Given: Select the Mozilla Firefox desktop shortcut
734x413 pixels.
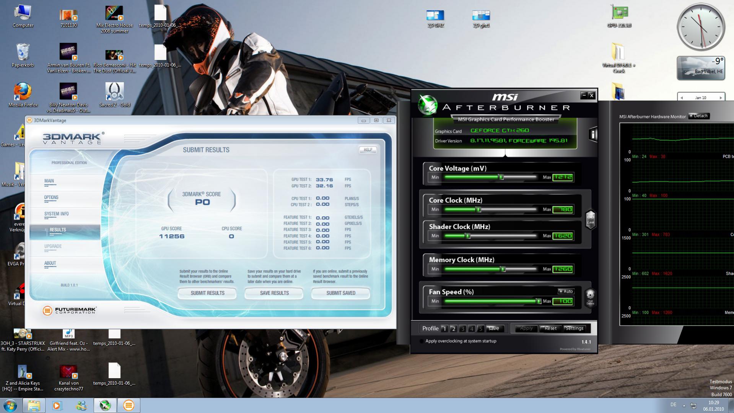Looking at the screenshot, I should (x=23, y=95).
